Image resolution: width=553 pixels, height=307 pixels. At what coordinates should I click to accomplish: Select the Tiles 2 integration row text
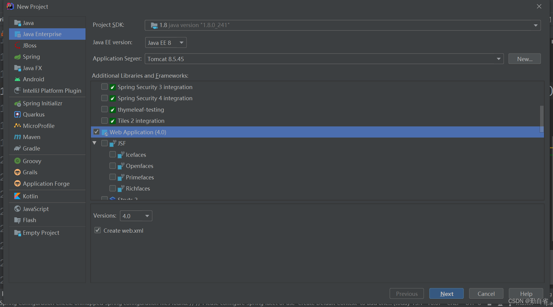141,121
